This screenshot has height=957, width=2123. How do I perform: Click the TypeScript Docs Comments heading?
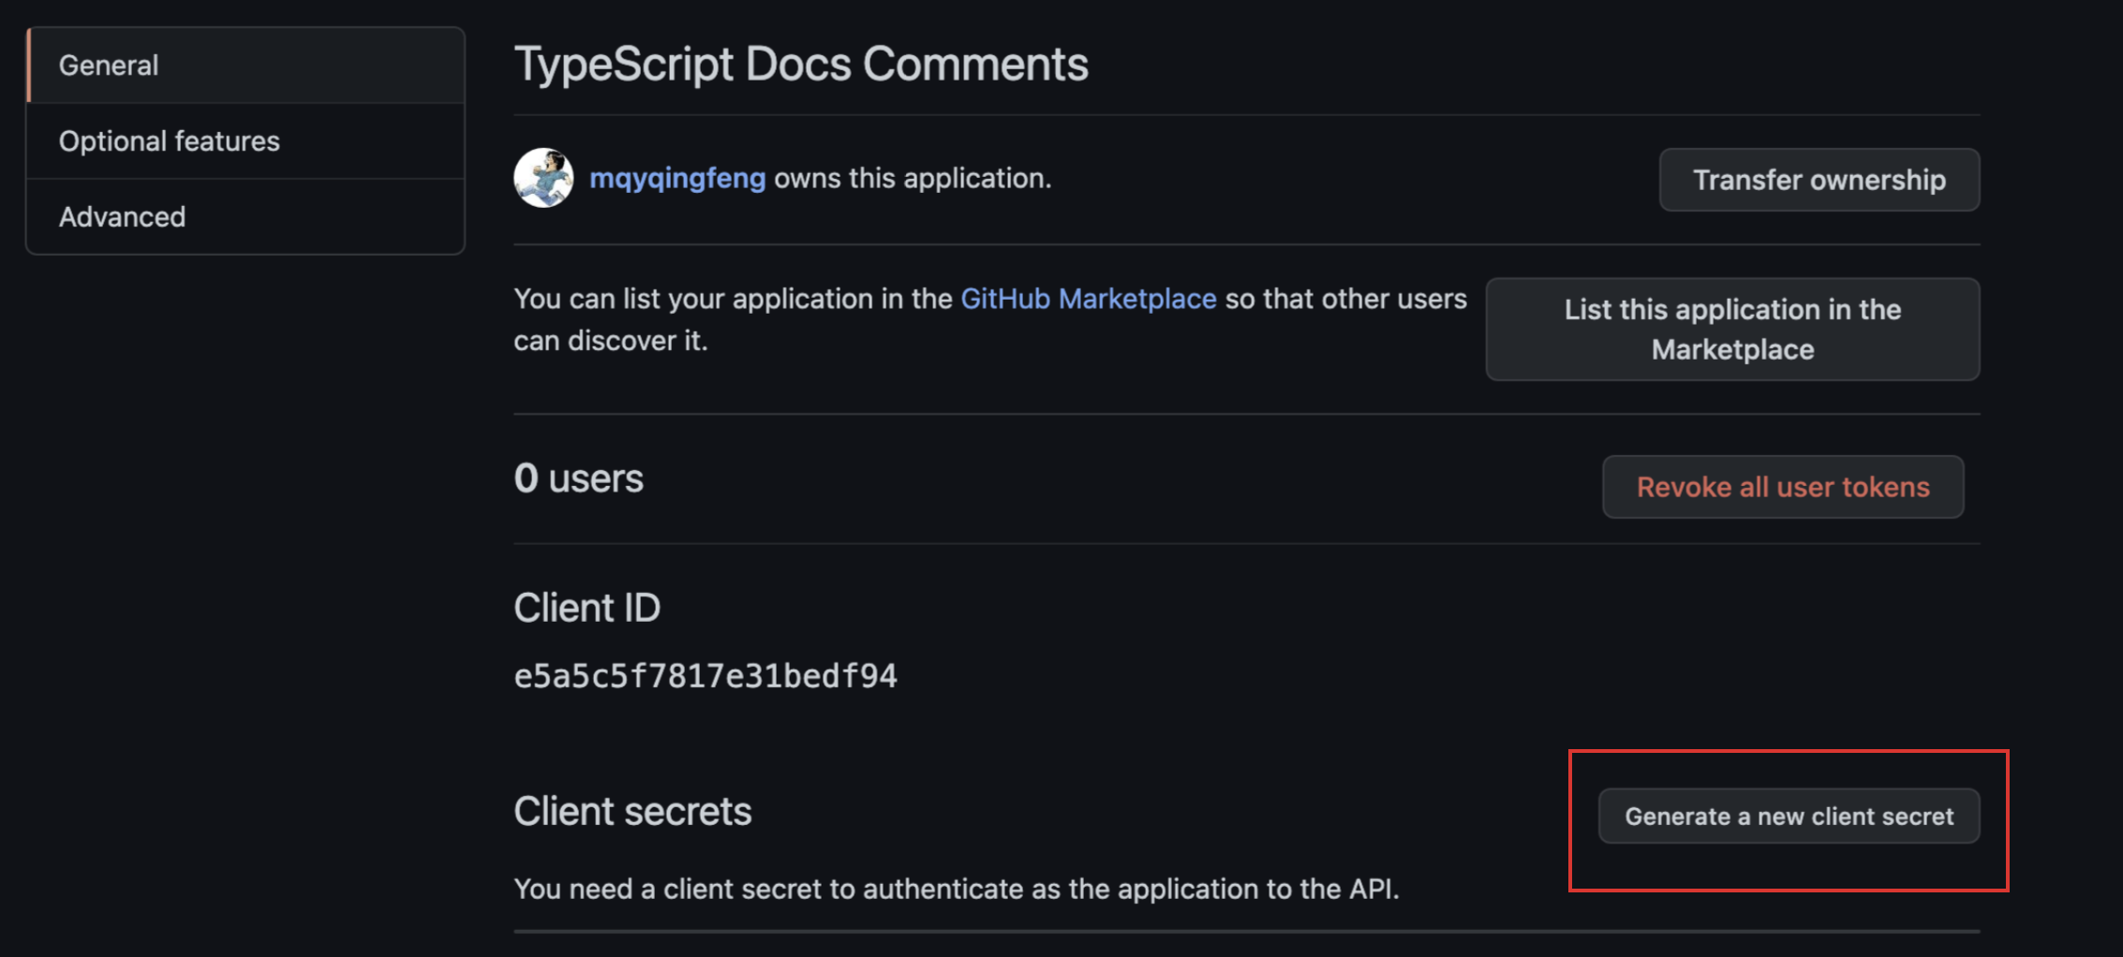coord(801,65)
